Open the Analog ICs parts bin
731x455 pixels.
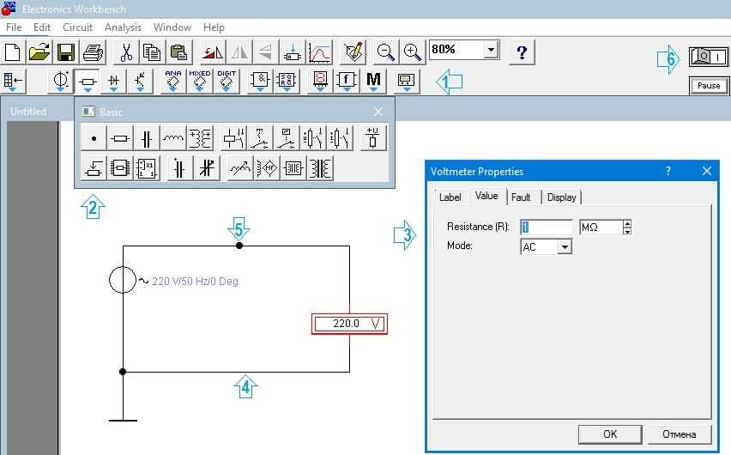(x=173, y=82)
